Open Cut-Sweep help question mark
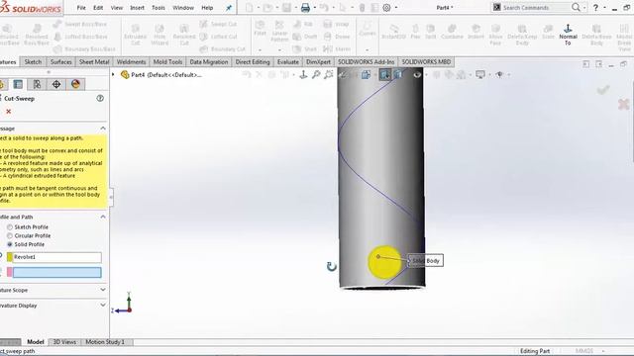Screen dimensions: 634x356 click(x=100, y=98)
